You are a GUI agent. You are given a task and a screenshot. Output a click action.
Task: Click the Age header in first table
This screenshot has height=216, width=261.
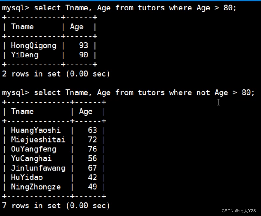tap(77, 27)
